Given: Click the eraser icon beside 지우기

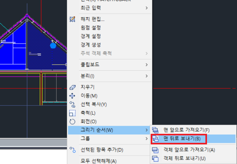Looking at the screenshot, I should tap(73, 87).
